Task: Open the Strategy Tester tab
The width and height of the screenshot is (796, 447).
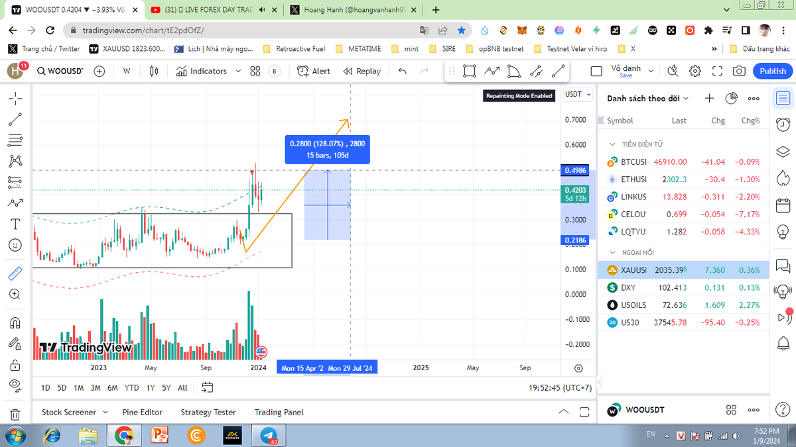Action: coord(208,412)
